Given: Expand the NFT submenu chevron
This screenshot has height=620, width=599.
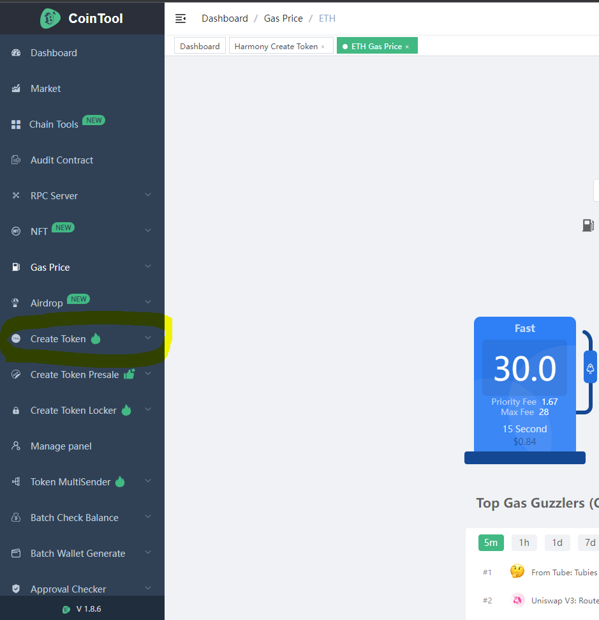Looking at the screenshot, I should click(148, 230).
